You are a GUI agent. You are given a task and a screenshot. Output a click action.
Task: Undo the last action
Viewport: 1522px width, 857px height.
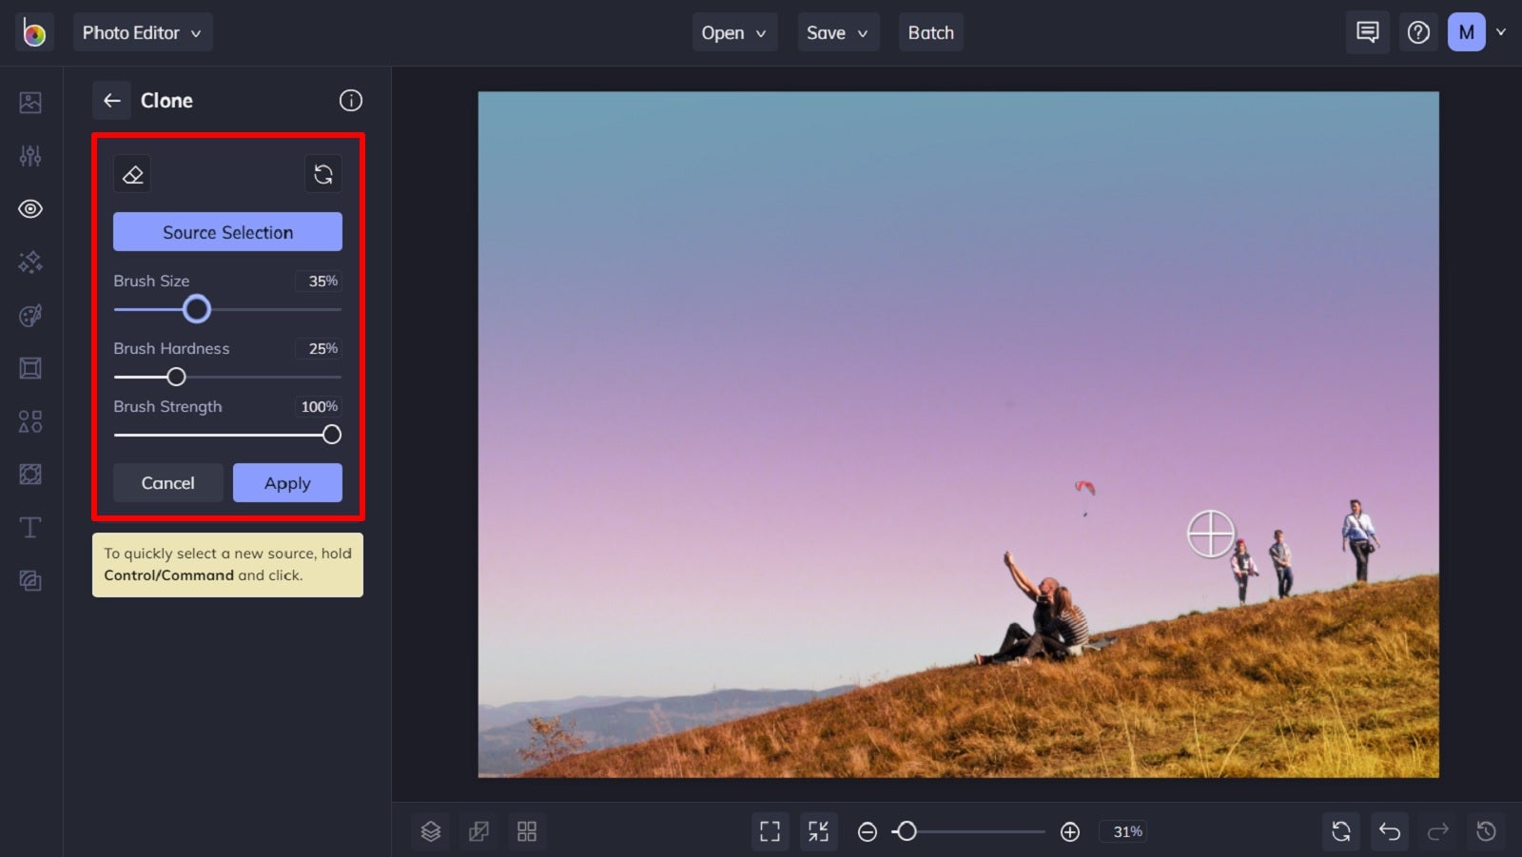click(1389, 830)
